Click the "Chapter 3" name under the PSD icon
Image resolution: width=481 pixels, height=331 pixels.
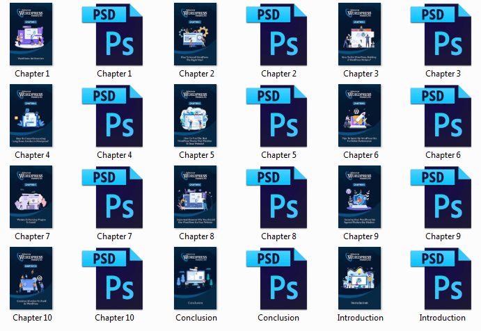[443, 74]
